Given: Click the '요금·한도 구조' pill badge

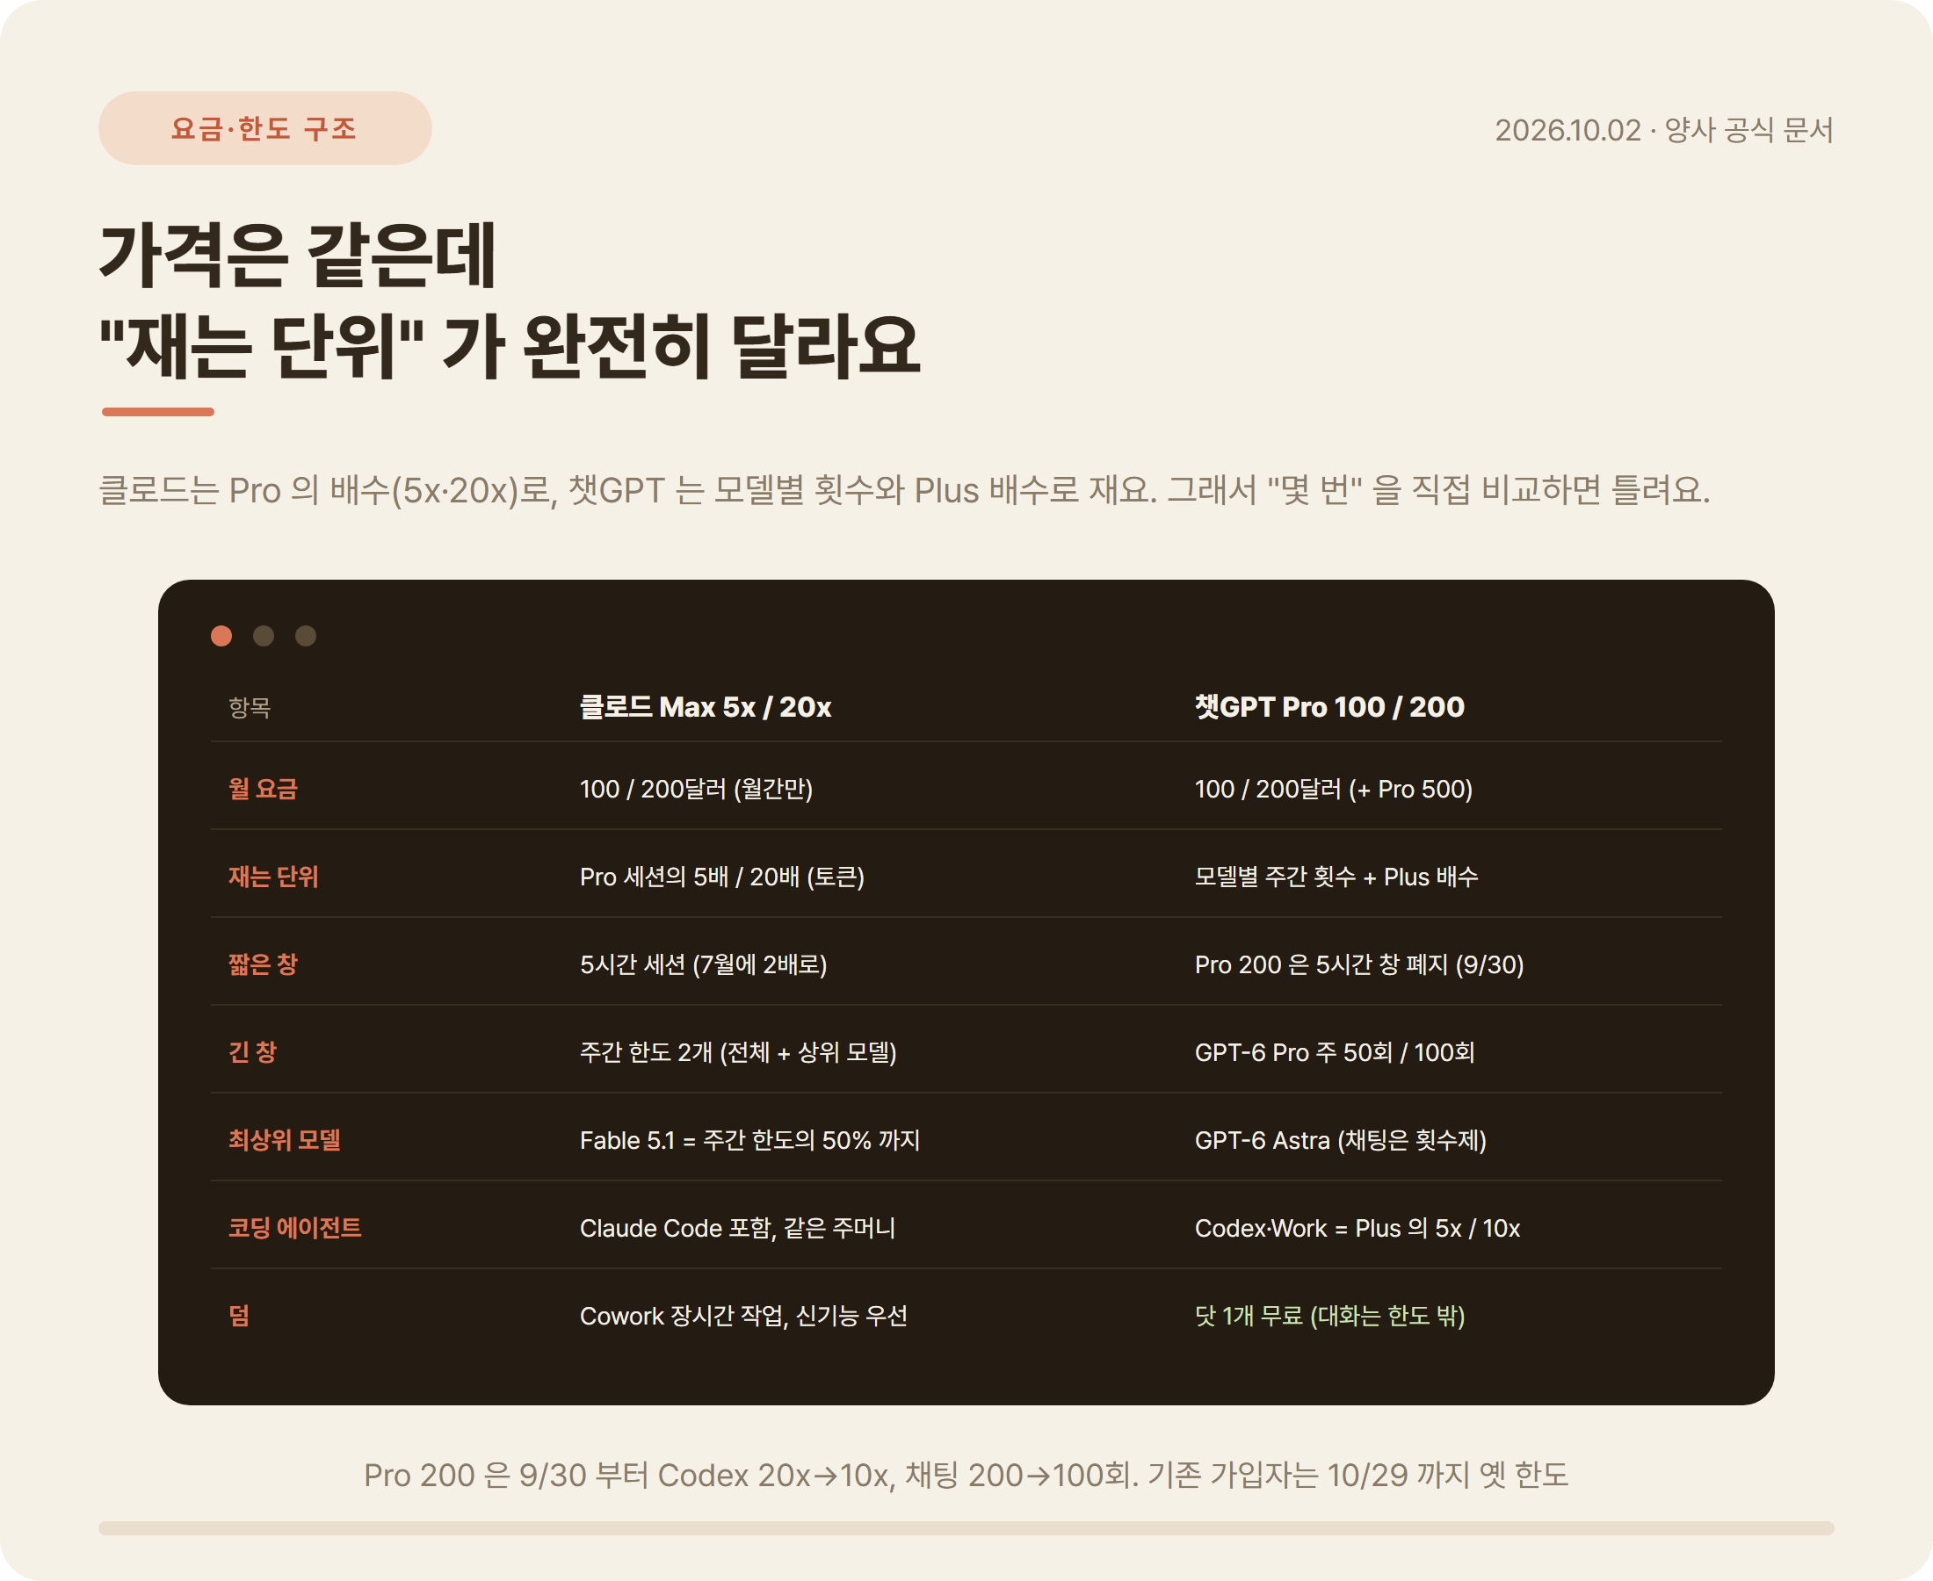Looking at the screenshot, I should point(265,128).
